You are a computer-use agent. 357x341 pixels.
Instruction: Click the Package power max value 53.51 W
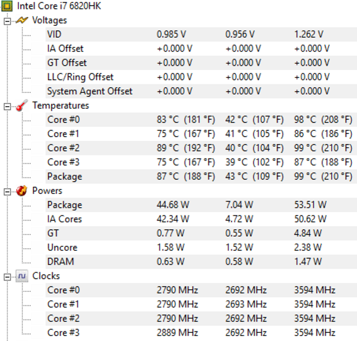click(310, 205)
